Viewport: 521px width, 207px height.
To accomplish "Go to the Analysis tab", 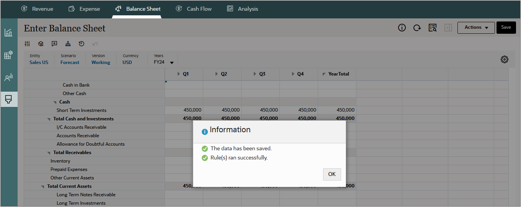I will pos(242,9).
